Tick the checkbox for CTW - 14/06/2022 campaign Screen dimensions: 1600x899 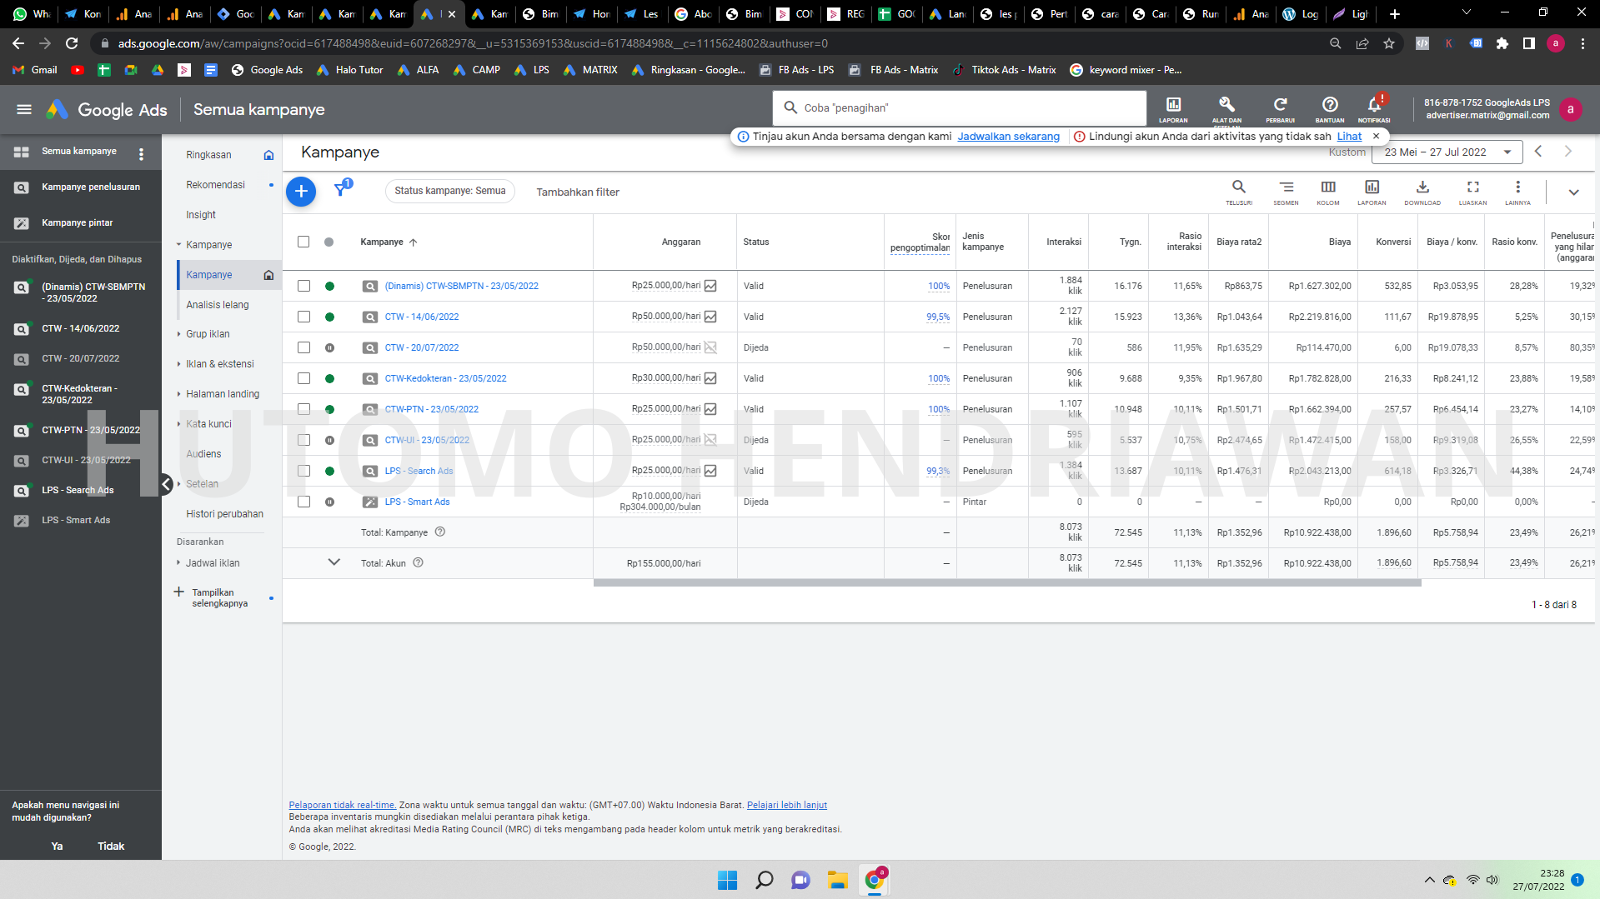pyautogui.click(x=303, y=317)
